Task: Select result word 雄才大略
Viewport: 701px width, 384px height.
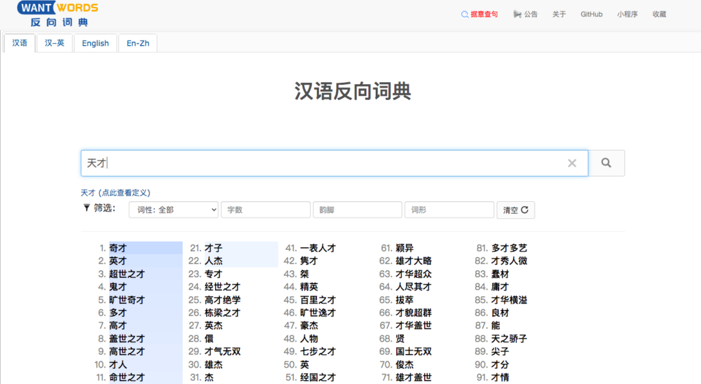Action: click(413, 261)
